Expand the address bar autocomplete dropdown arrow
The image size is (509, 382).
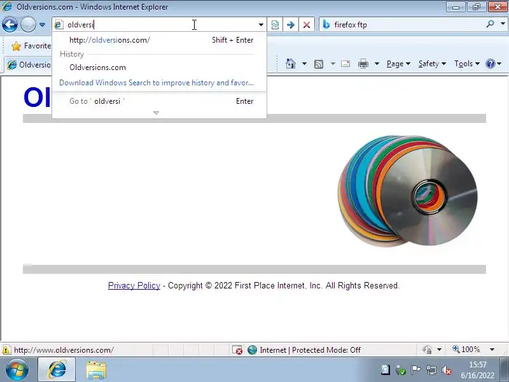pyautogui.click(x=261, y=25)
